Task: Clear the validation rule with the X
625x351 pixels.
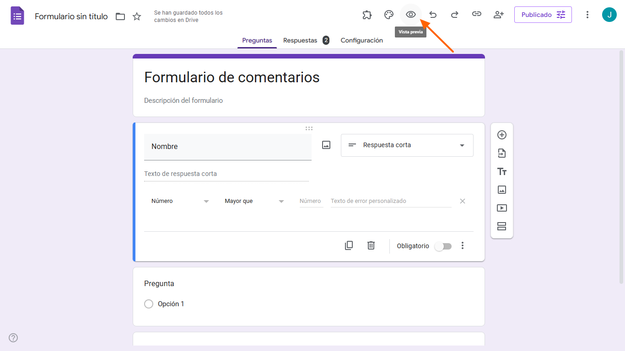Action: tap(462, 201)
